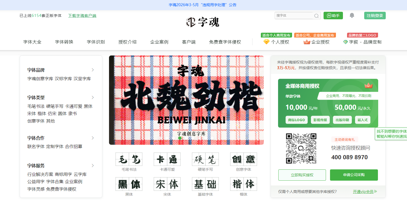Open 隶书 under 字体类型

coord(72,114)
